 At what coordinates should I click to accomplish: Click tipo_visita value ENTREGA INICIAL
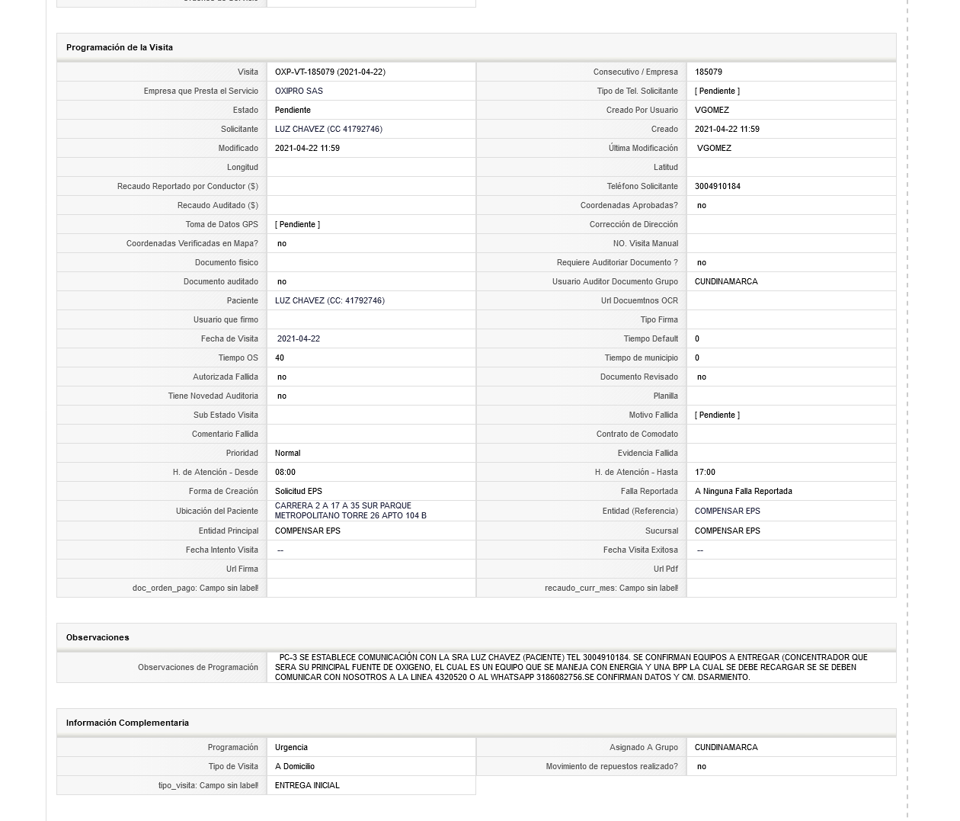pyautogui.click(x=307, y=785)
